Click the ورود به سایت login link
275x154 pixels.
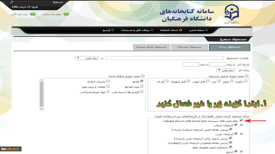click(52, 14)
